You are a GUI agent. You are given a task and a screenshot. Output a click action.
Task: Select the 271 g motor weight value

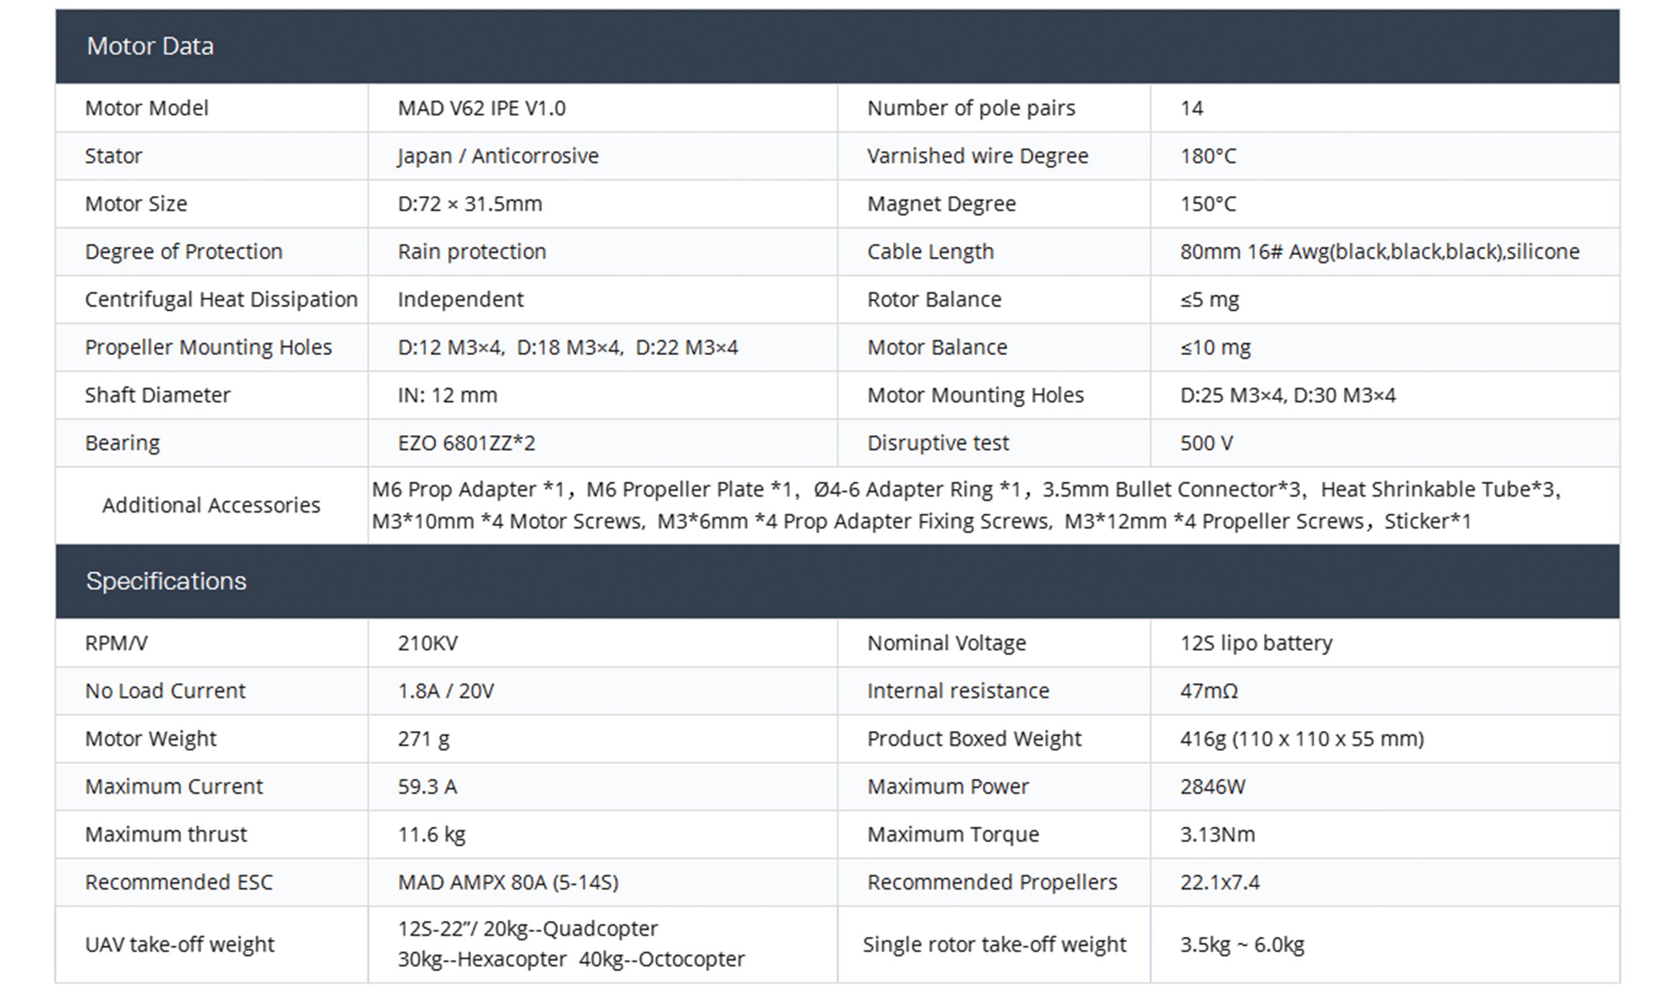pos(424,739)
